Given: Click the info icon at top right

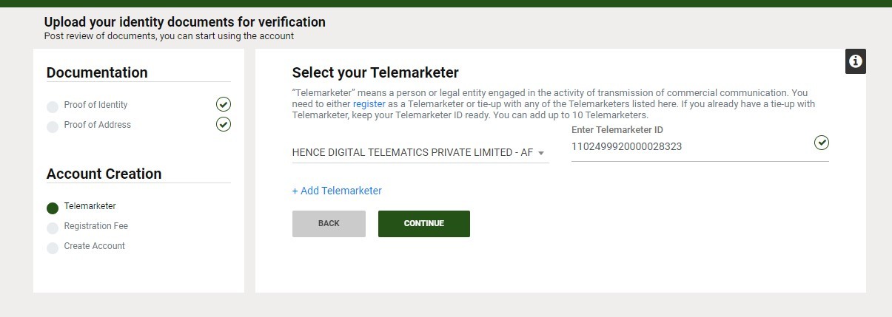Looking at the screenshot, I should tap(856, 61).
